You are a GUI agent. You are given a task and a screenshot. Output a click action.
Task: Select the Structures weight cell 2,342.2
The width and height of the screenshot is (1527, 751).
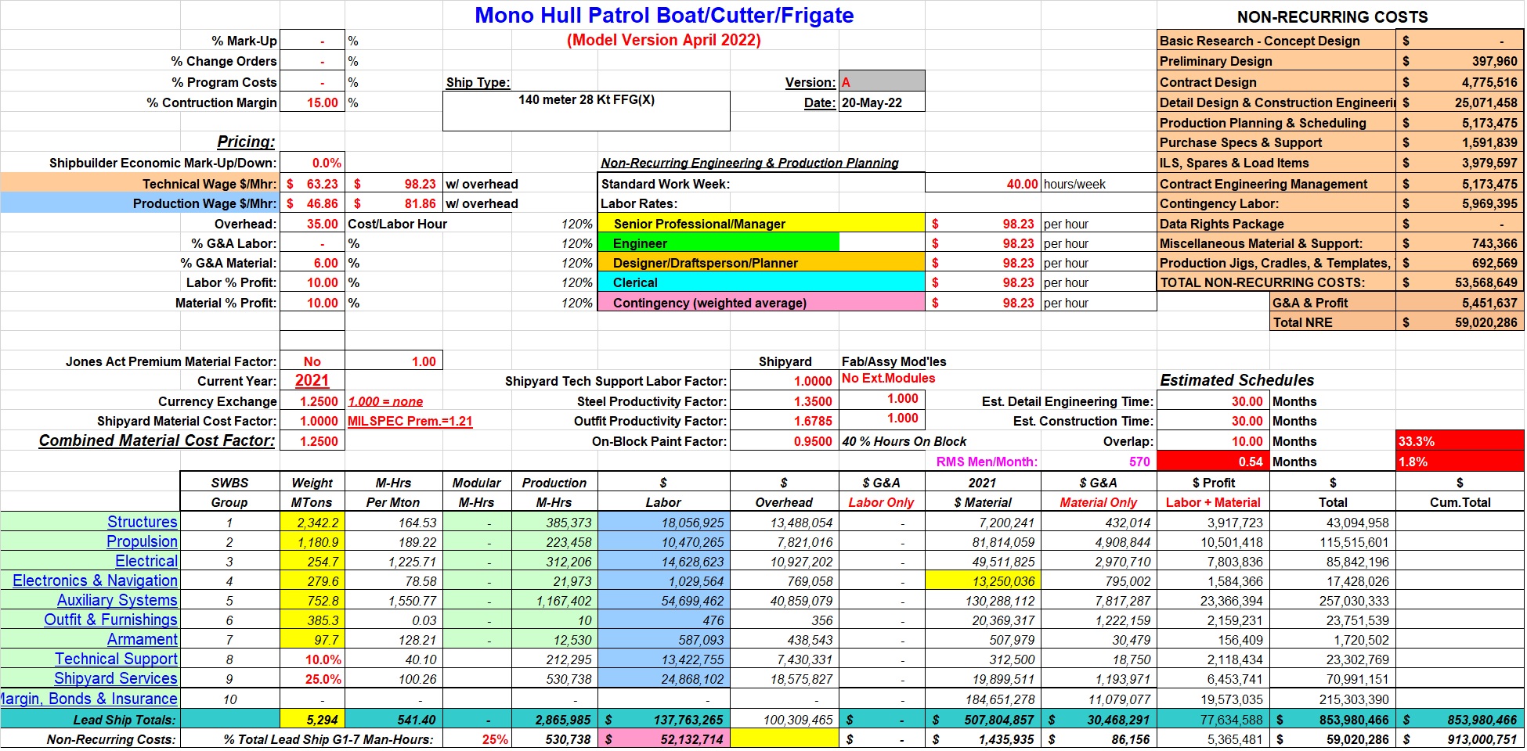click(x=312, y=522)
